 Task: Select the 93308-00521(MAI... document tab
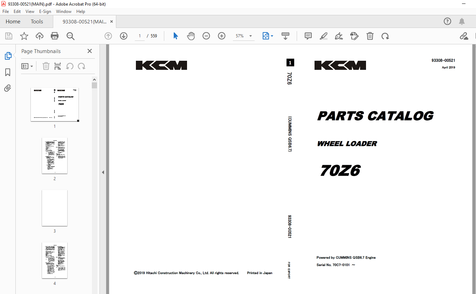click(x=85, y=21)
